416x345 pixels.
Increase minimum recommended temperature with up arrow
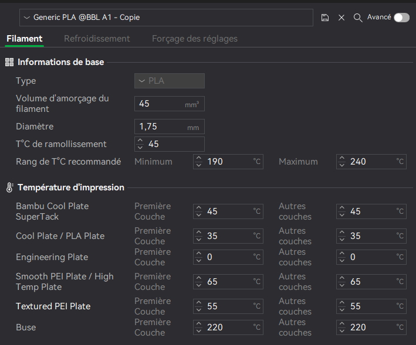click(199, 158)
